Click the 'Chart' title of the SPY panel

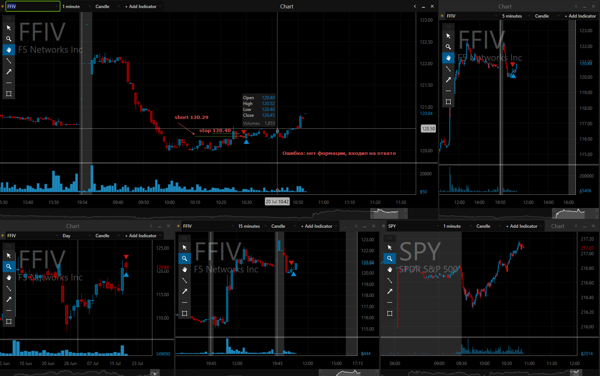[x=558, y=226]
